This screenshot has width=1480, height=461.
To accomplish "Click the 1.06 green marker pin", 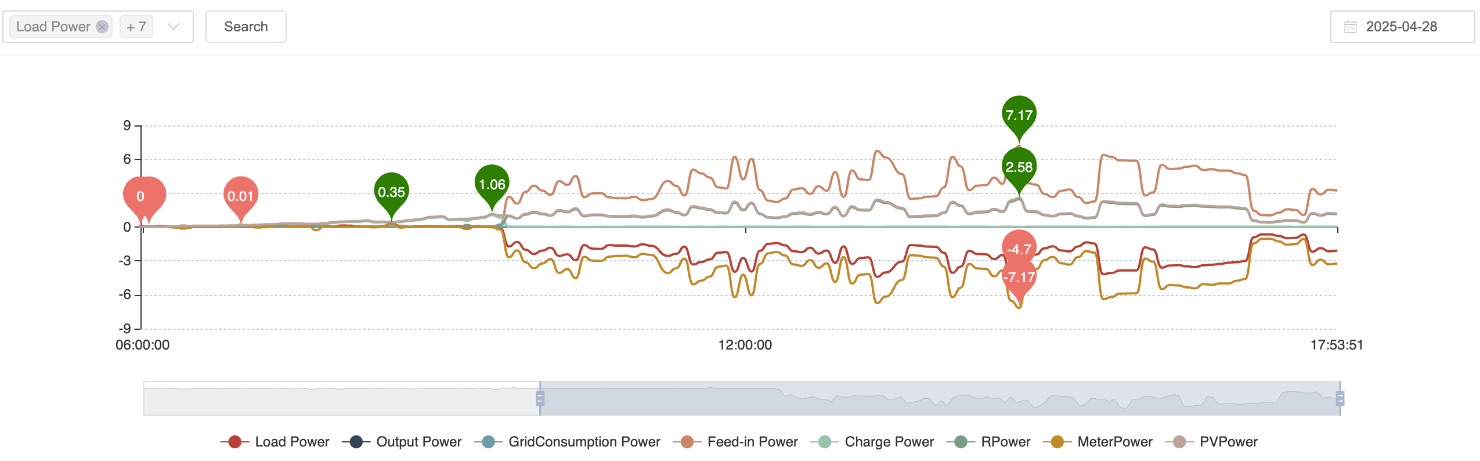I will click(492, 184).
